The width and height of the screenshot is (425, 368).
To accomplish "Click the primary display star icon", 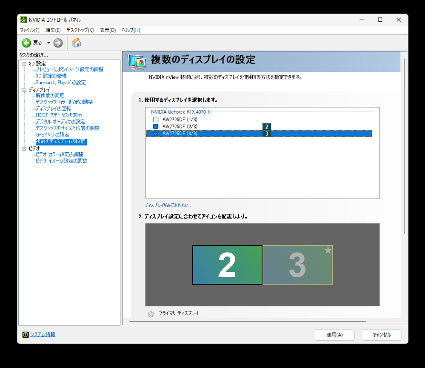I will pyautogui.click(x=151, y=314).
